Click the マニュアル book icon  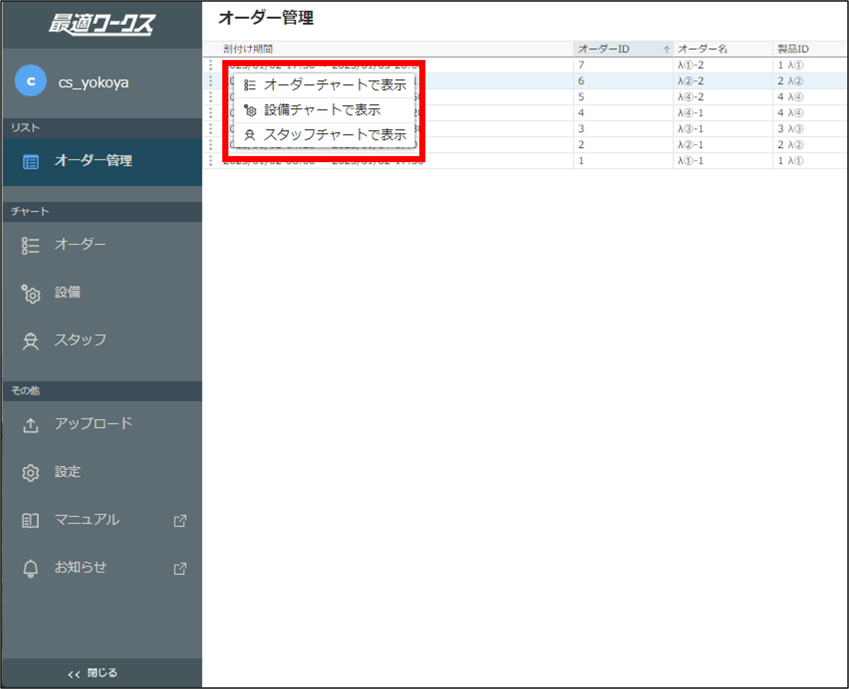pos(30,520)
